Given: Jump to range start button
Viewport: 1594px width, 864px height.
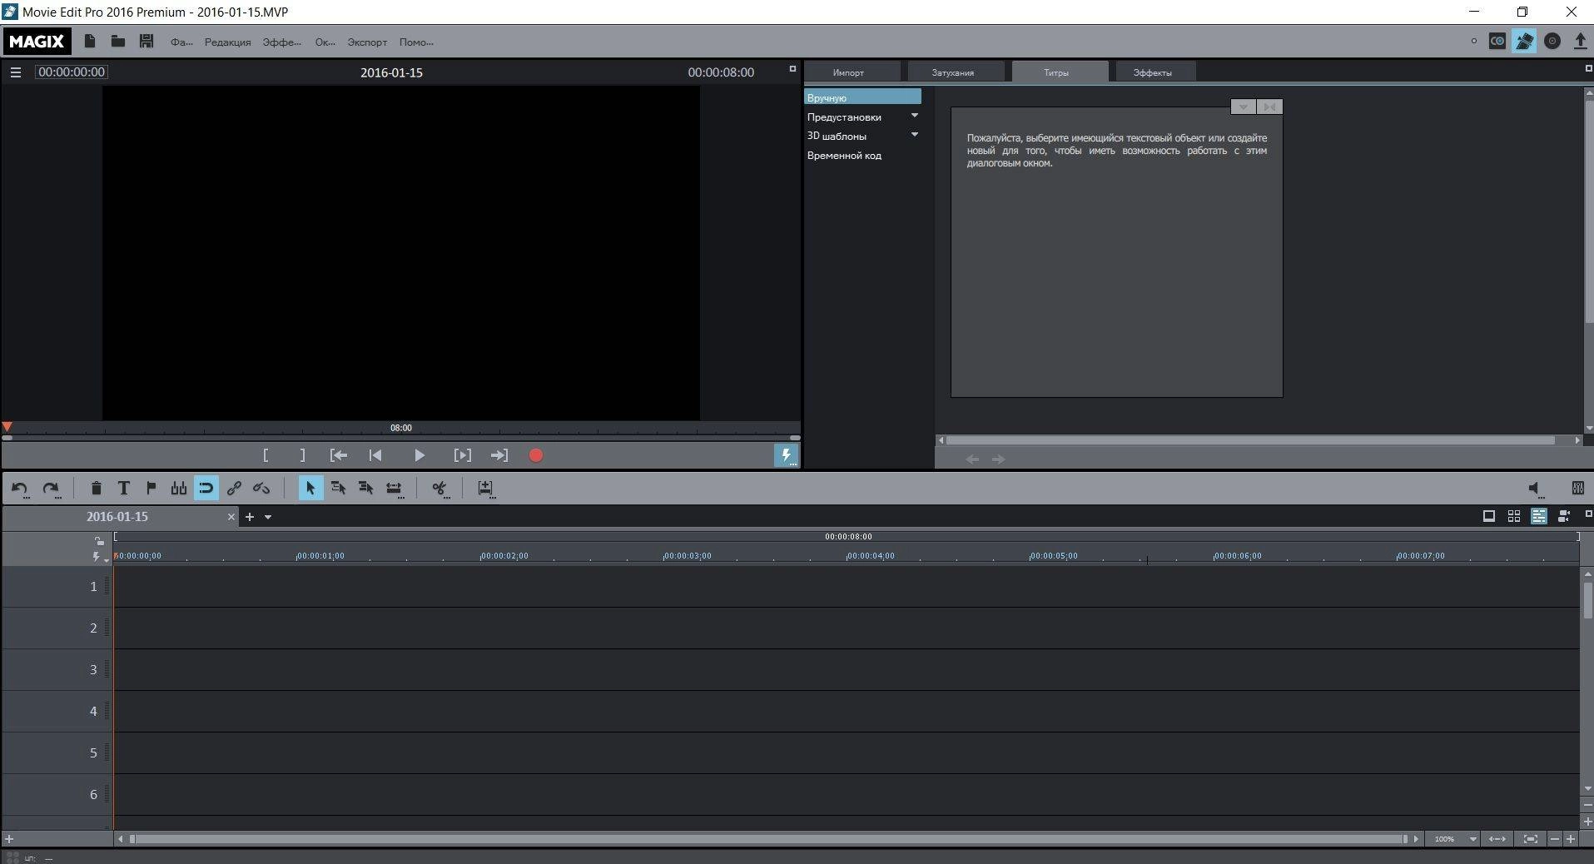Looking at the screenshot, I should click(x=339, y=455).
